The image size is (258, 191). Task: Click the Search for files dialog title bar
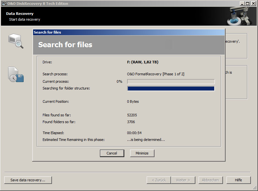(x=129, y=32)
